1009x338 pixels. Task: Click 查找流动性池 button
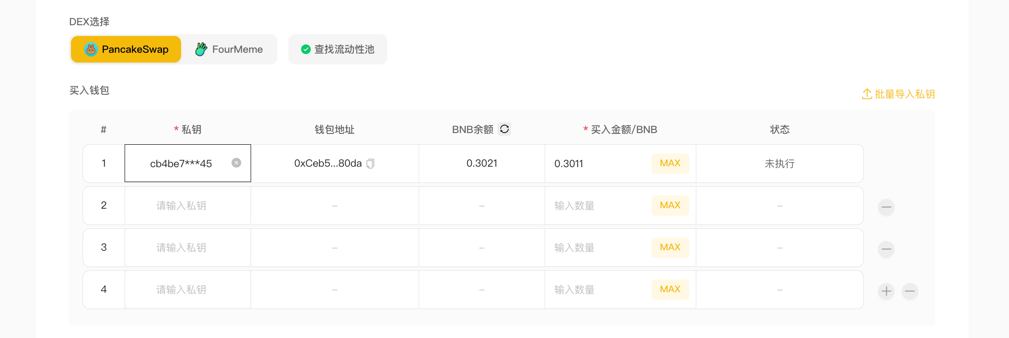[x=337, y=49]
